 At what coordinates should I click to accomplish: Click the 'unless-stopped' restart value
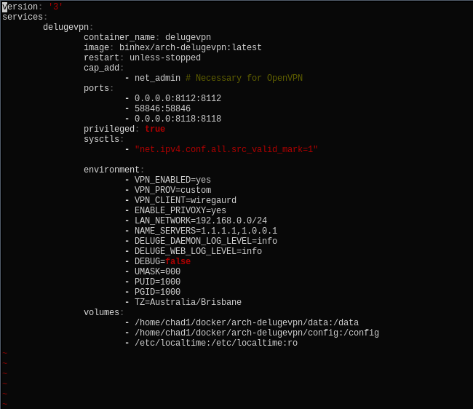[165, 57]
